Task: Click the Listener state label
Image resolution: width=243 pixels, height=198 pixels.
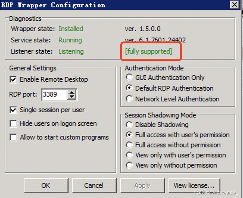Action: click(x=32, y=52)
